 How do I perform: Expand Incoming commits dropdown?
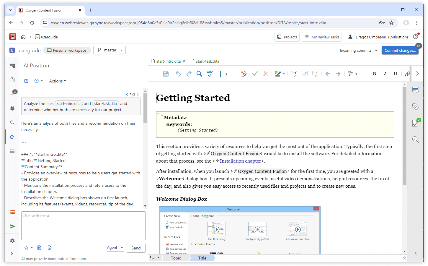[359, 50]
